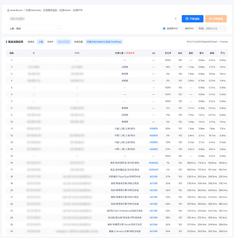The height and width of the screenshot is (238, 234).
Task: Open the AS9808 link in hop 13
Action: click(154, 142)
